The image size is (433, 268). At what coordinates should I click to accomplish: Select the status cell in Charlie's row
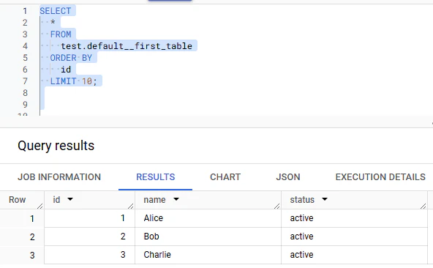click(354, 255)
